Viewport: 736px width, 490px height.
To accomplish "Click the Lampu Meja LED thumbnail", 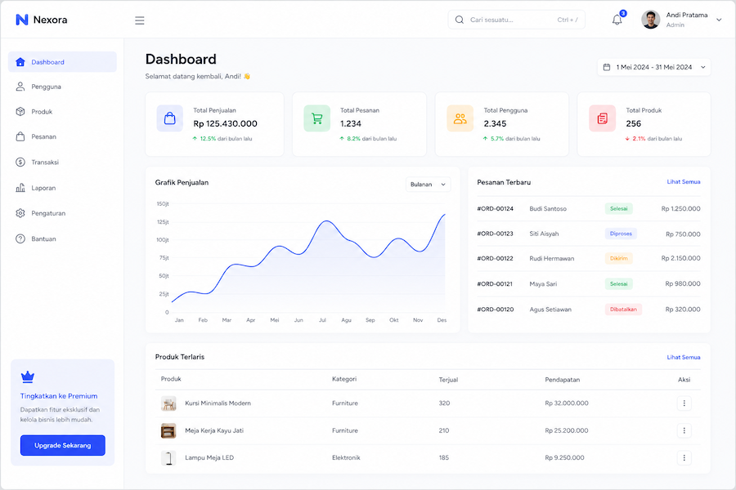I will point(168,457).
